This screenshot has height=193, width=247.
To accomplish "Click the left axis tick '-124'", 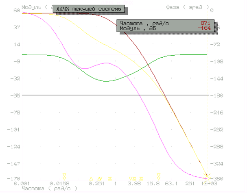I will click(13, 147).
